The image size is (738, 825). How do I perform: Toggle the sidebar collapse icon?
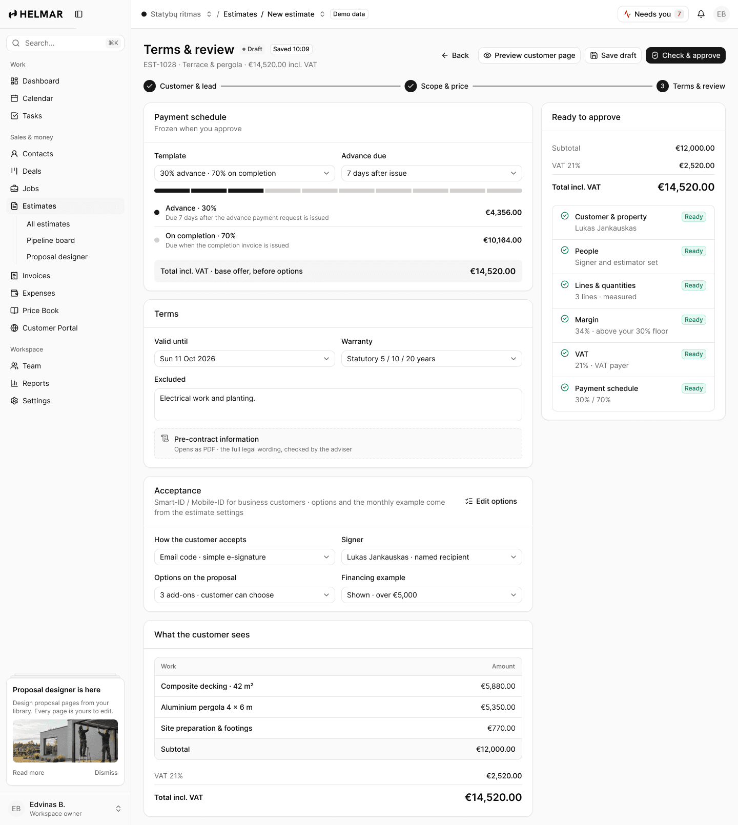(79, 14)
